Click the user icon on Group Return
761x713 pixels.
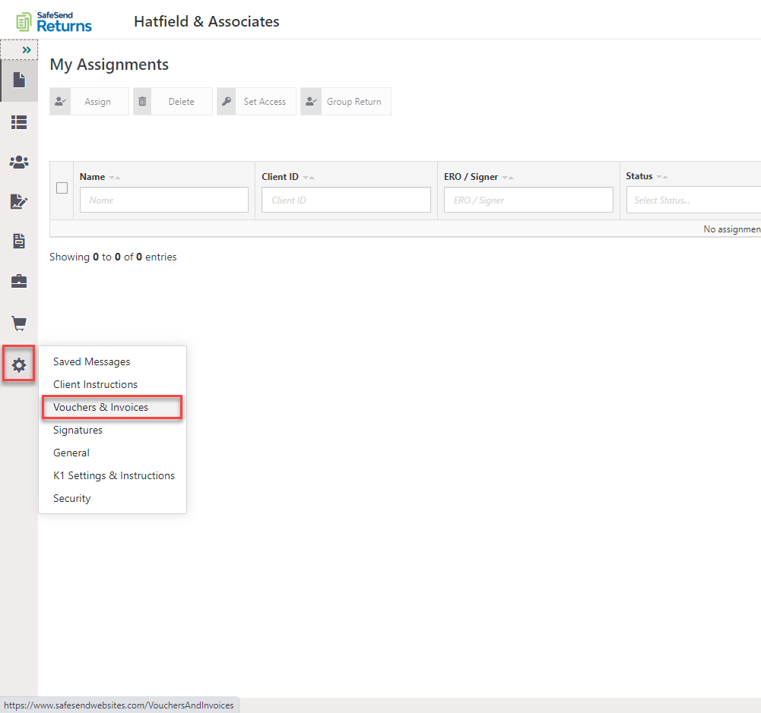(x=311, y=101)
